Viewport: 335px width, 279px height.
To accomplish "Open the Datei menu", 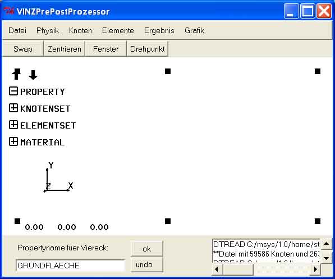I will (x=17, y=30).
